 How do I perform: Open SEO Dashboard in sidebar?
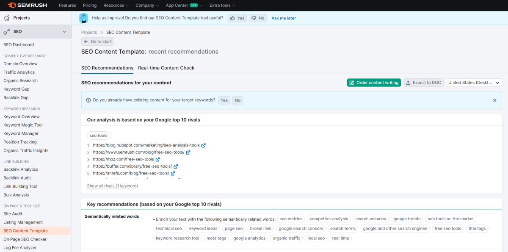pos(19,44)
